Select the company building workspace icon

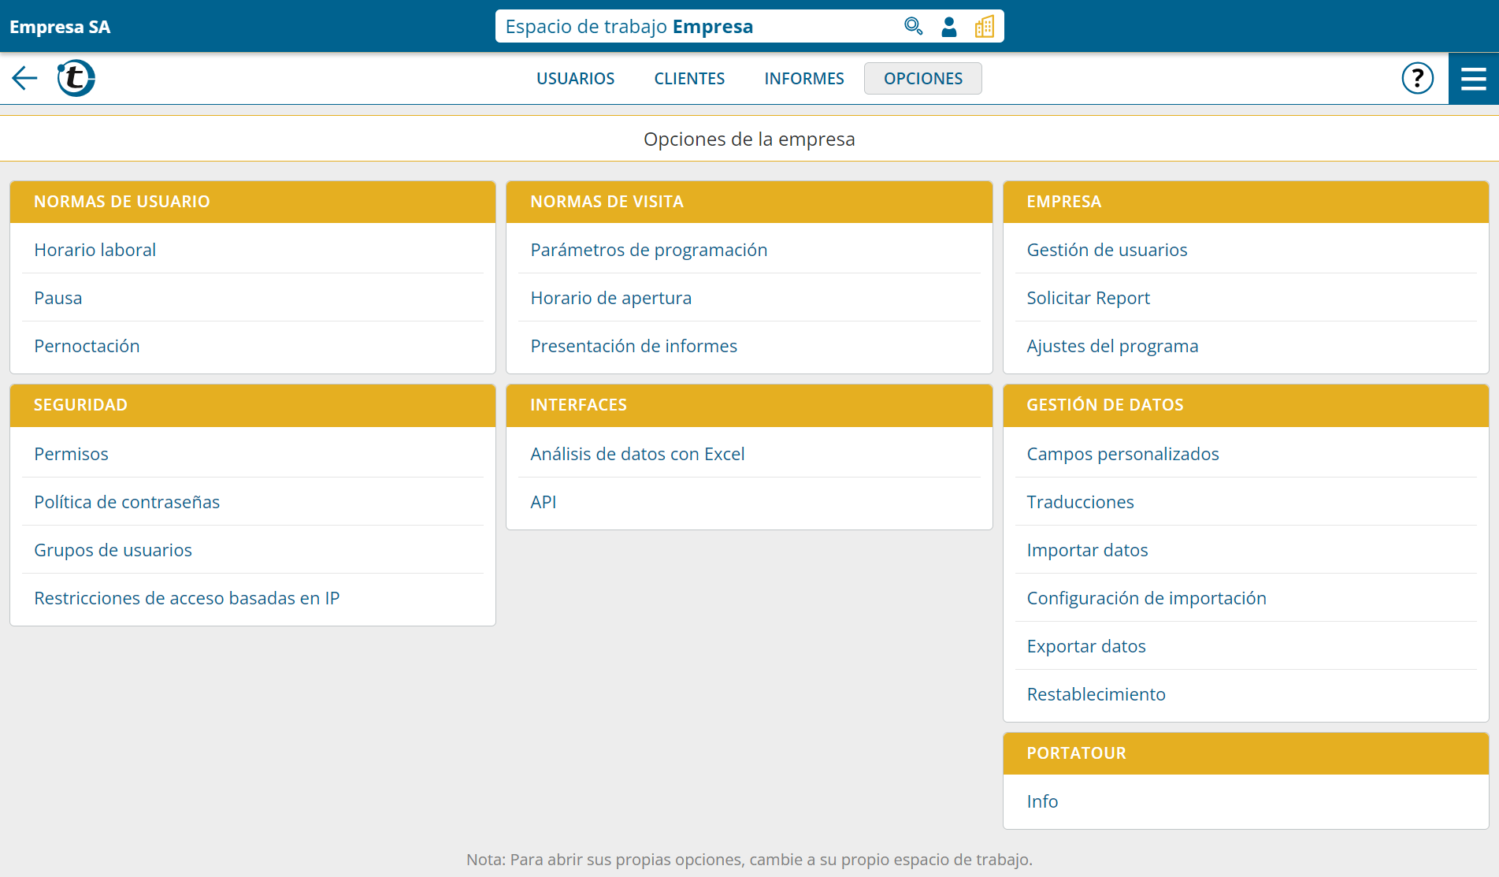pyautogui.click(x=984, y=27)
